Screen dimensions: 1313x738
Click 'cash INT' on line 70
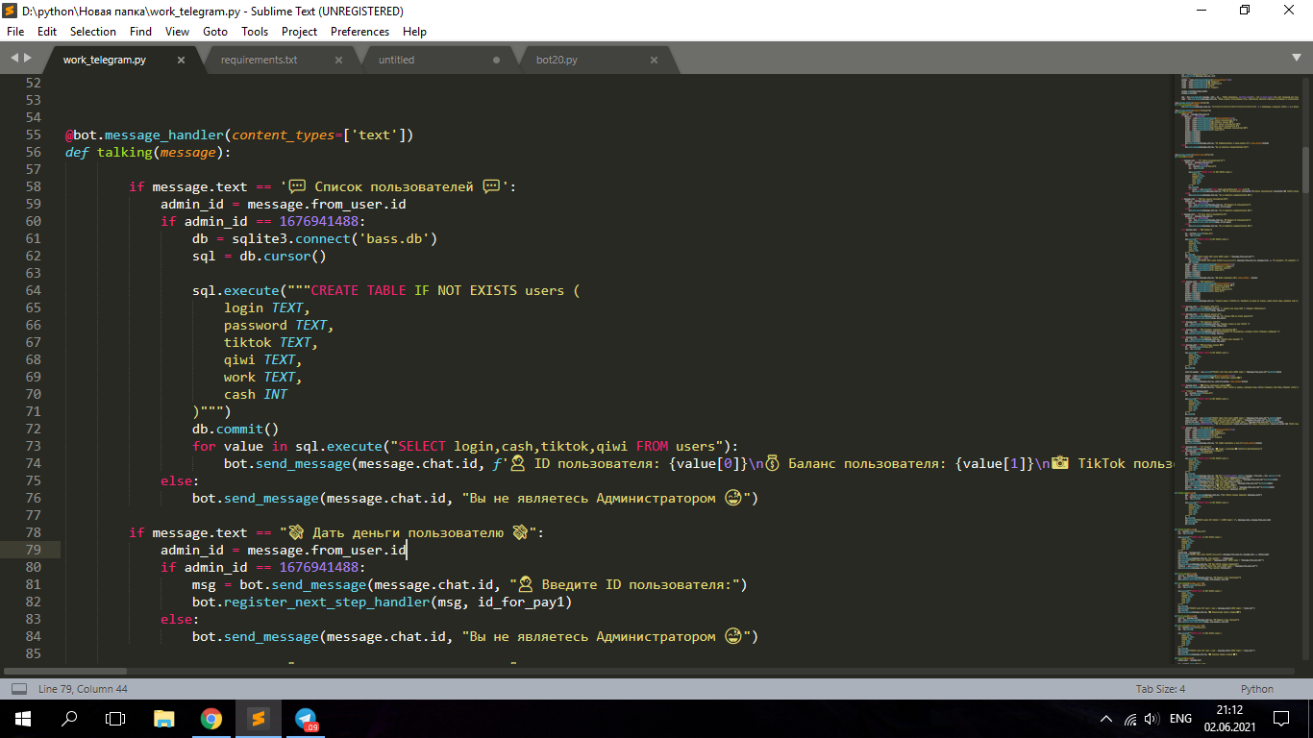click(256, 394)
